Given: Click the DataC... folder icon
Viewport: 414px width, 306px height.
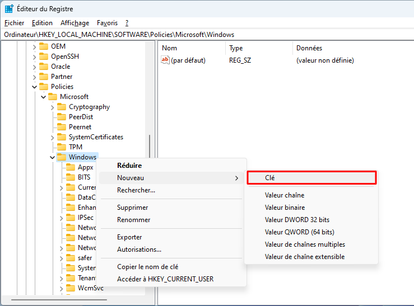Looking at the screenshot, I should point(71,197).
